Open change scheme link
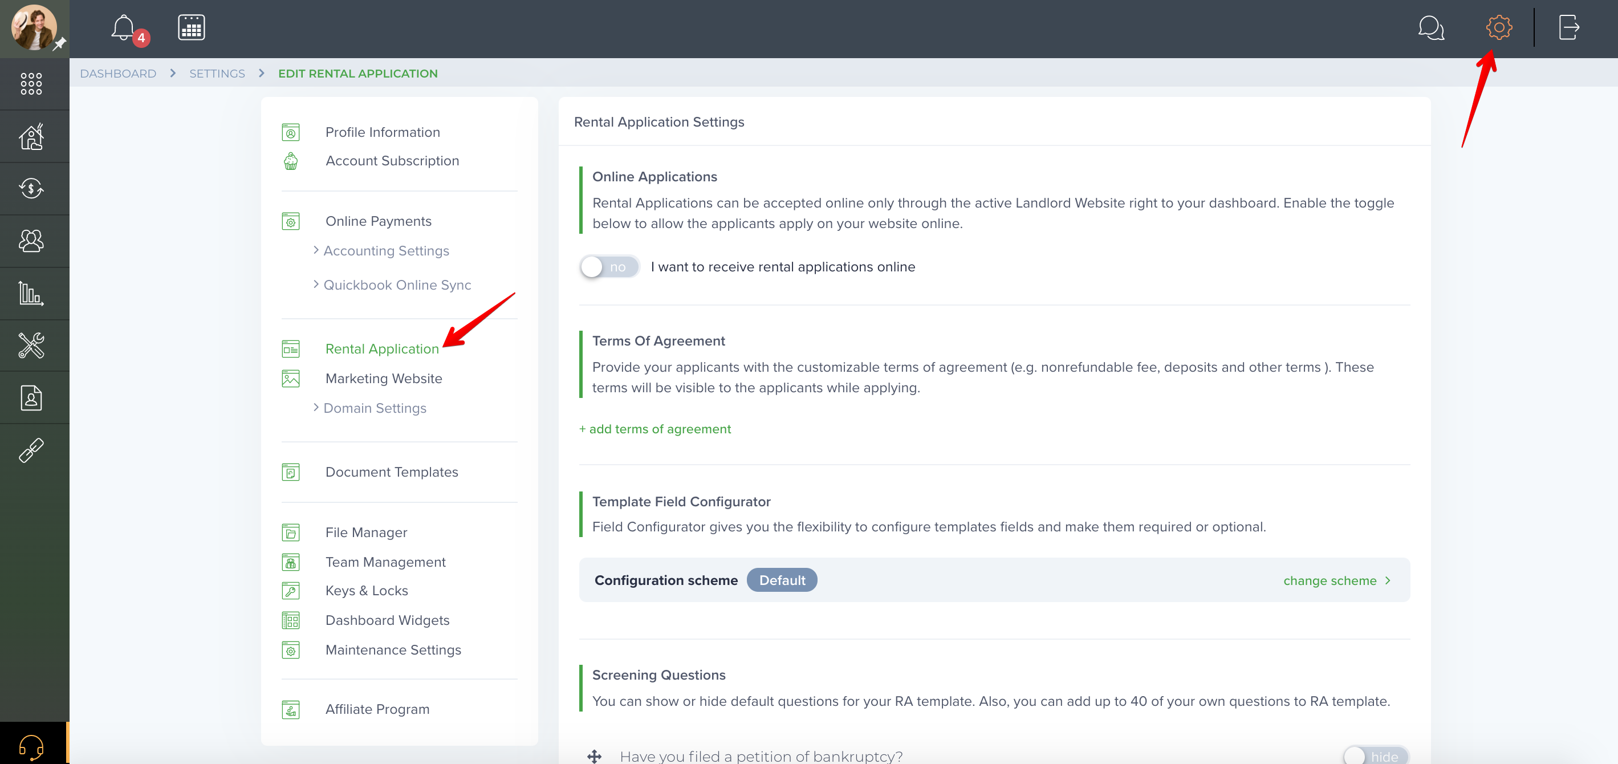1618x764 pixels. click(x=1336, y=580)
